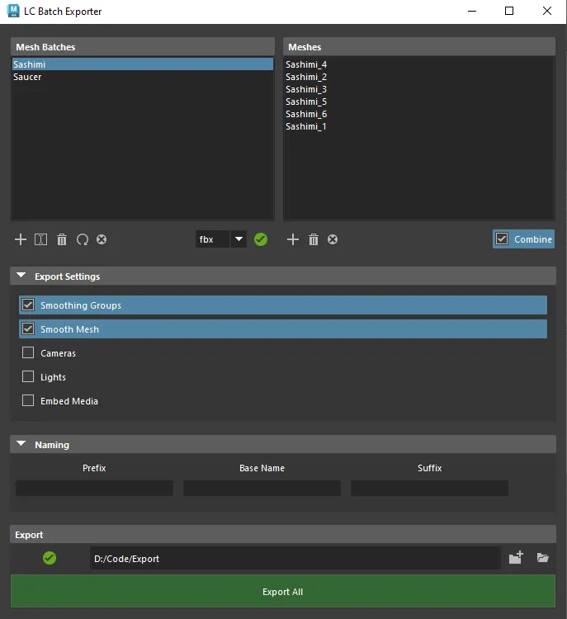Click the export path field D:/Code/Export
The image size is (567, 619).
click(295, 558)
